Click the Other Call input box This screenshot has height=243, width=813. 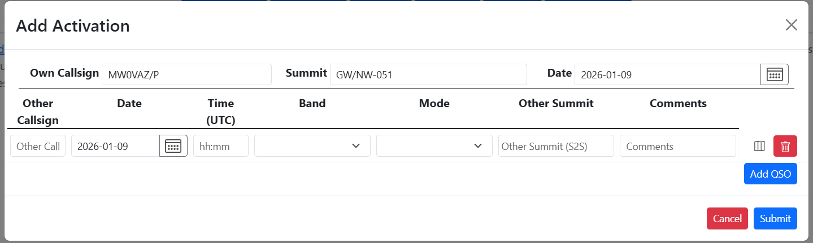point(38,146)
